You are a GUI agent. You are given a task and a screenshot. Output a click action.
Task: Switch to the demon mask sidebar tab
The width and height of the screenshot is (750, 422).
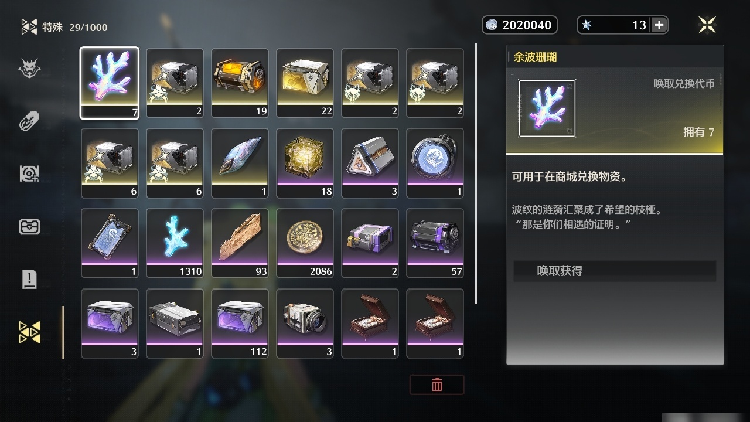pos(29,69)
